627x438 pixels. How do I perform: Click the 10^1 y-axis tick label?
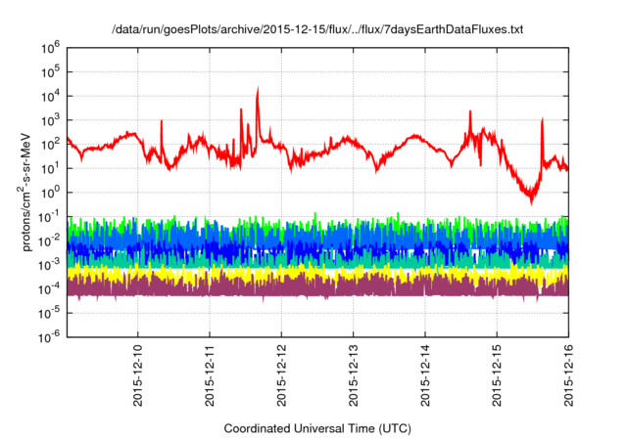pyautogui.click(x=50, y=168)
